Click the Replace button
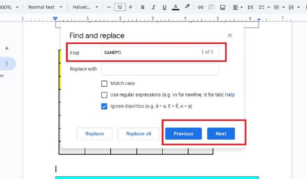 point(95,133)
